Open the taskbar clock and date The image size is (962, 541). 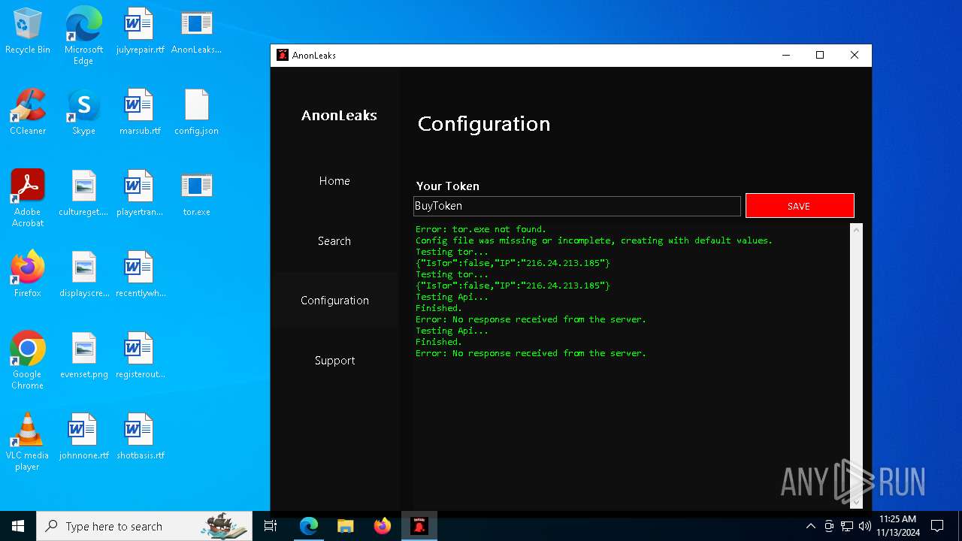pos(898,526)
